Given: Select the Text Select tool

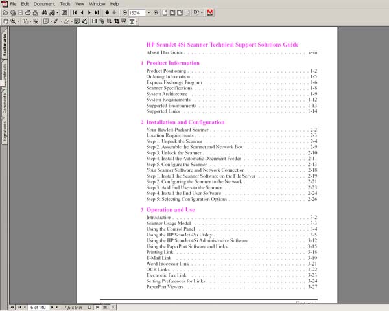Looking at the screenshot, I should tap(25, 21).
